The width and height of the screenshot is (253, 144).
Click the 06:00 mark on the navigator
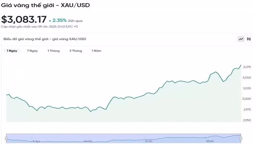point(88,141)
